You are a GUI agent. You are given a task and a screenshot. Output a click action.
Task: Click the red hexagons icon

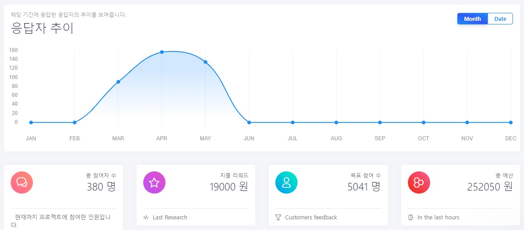click(x=419, y=182)
